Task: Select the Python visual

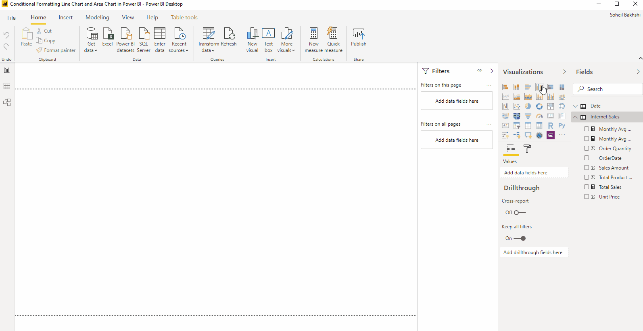Action: tap(562, 126)
